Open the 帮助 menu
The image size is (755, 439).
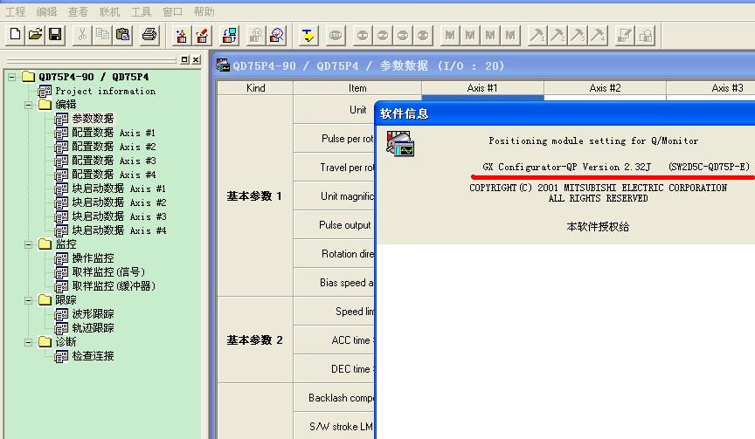pyautogui.click(x=204, y=11)
